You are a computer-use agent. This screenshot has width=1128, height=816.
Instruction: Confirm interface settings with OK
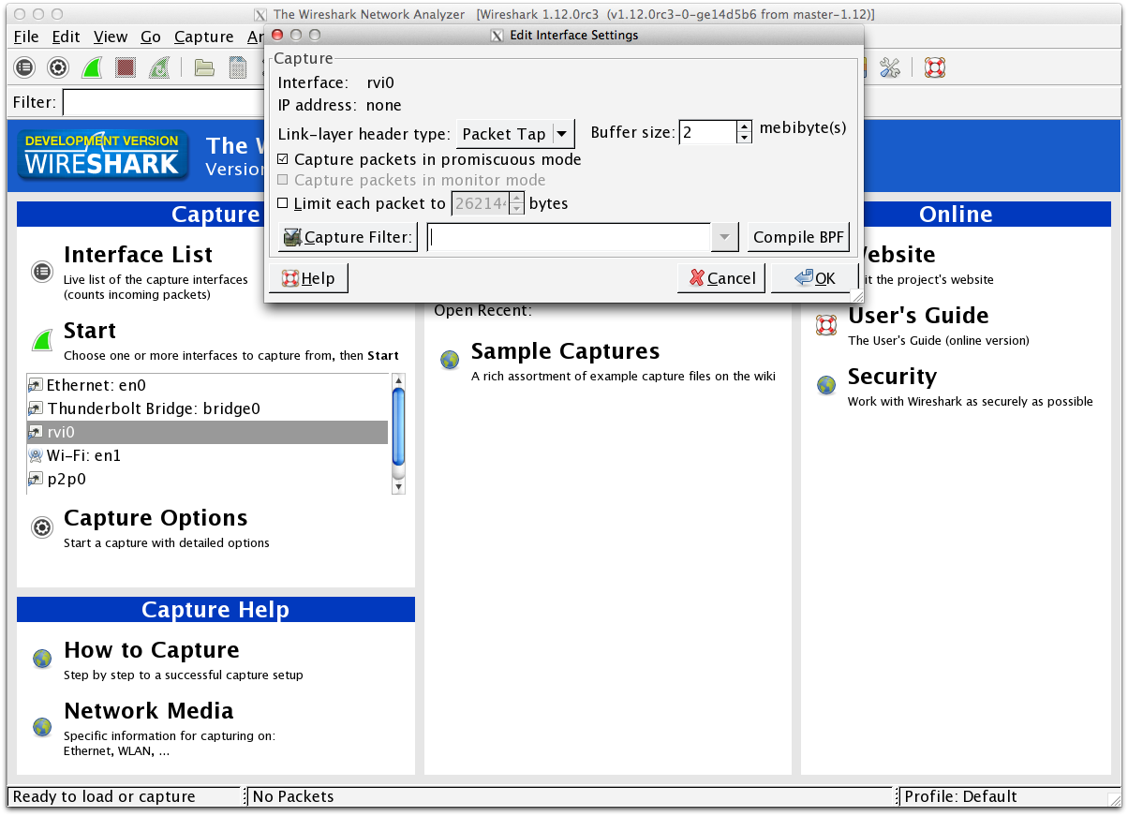tap(814, 278)
